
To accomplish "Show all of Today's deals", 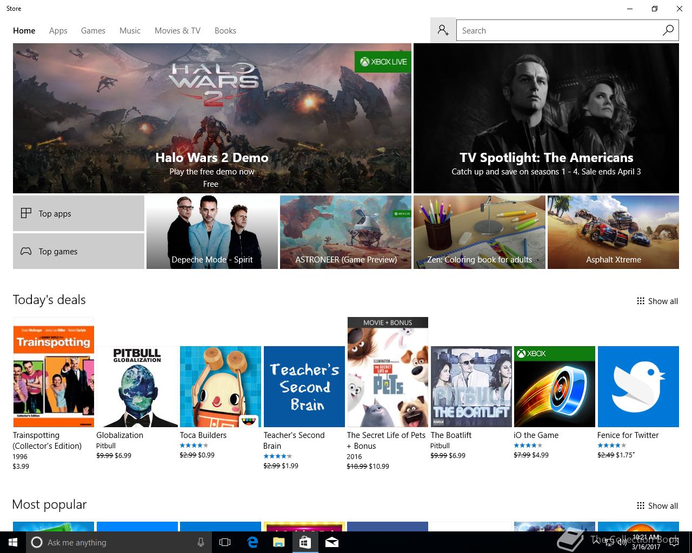I will point(657,301).
